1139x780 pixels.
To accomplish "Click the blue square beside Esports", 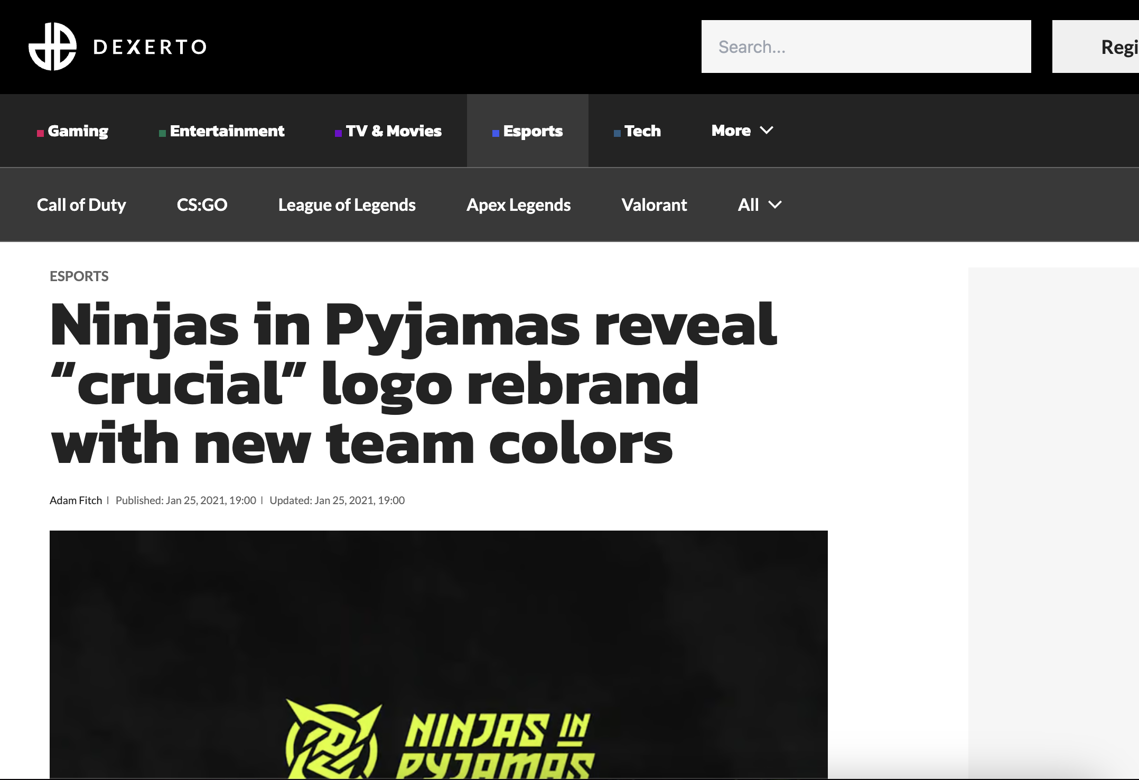I will pyautogui.click(x=496, y=134).
